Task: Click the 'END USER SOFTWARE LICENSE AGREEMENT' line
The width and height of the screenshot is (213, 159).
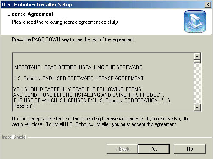Action: click(78, 78)
